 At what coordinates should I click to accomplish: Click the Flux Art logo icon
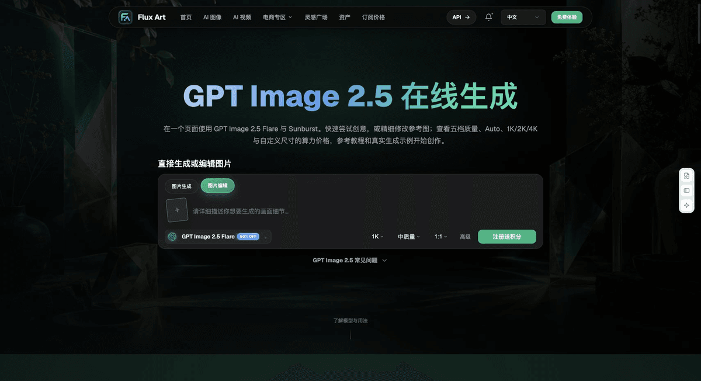(126, 17)
